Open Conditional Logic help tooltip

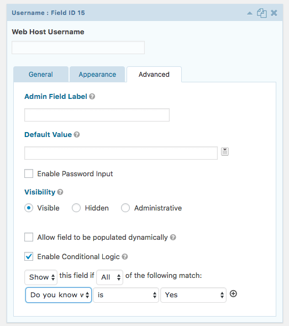click(125, 256)
